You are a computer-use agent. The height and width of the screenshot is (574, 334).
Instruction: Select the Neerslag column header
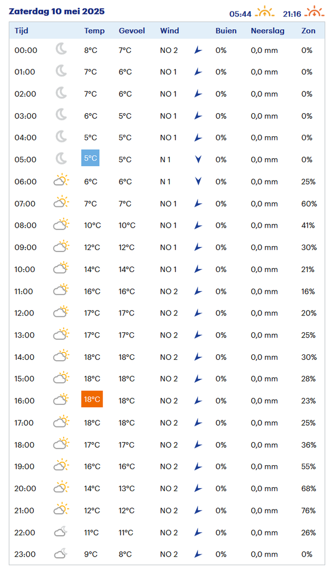(x=268, y=31)
